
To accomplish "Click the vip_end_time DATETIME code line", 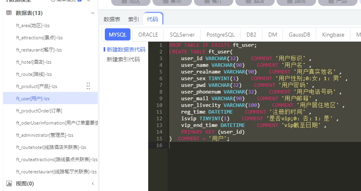I will click(254, 125).
